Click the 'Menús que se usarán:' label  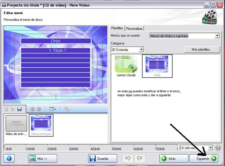(x=126, y=35)
